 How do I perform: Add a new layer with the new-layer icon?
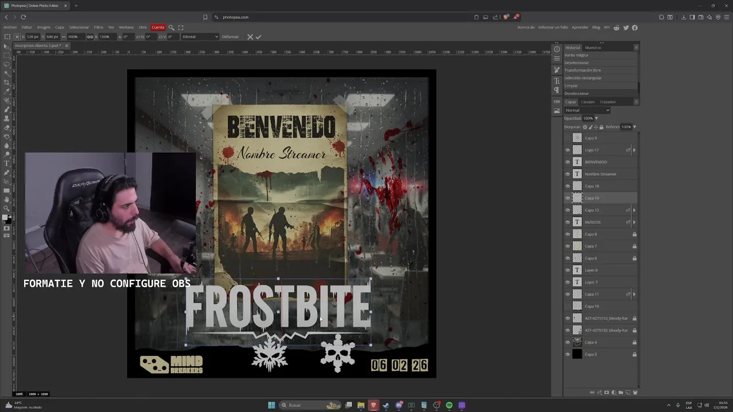click(628, 393)
